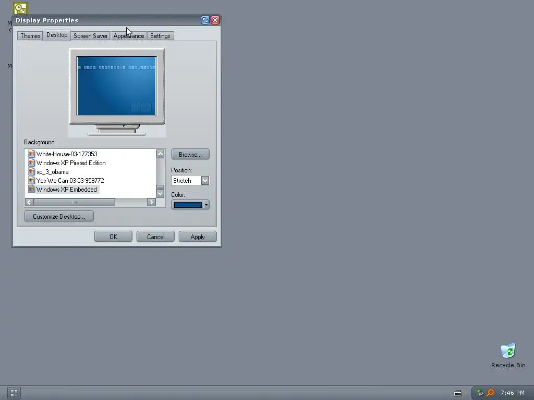
Task: Apply the display changes
Action: [198, 237]
